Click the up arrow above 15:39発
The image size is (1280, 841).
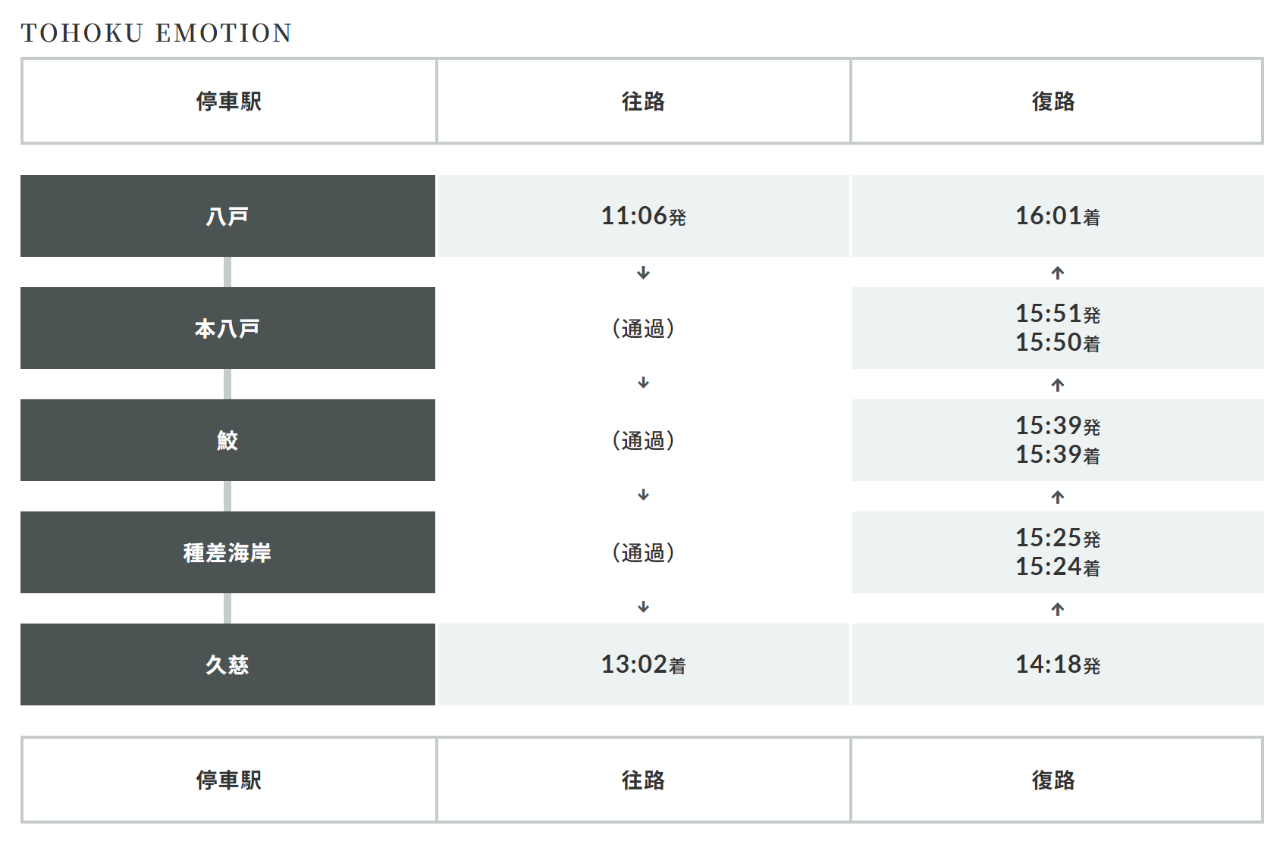click(1058, 385)
